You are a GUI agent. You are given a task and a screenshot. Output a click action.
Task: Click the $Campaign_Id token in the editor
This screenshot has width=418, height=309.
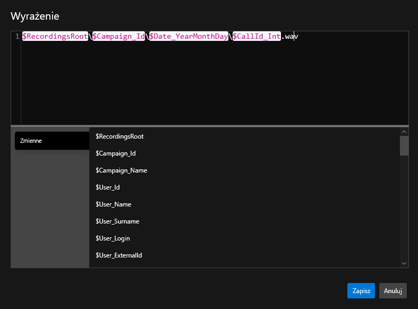click(x=118, y=36)
